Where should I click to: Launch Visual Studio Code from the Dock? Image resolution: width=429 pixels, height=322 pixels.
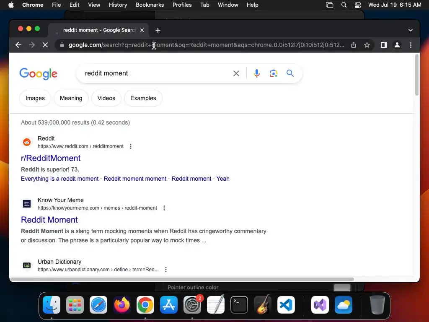(286, 305)
